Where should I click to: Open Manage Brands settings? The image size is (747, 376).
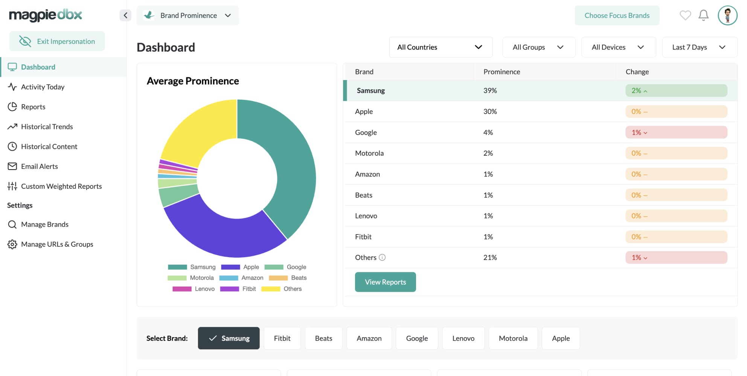[63, 224]
